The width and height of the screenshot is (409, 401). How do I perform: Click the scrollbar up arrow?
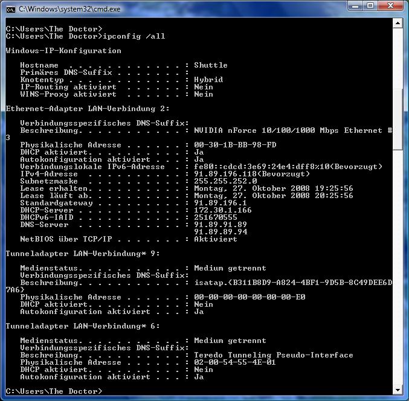398,24
